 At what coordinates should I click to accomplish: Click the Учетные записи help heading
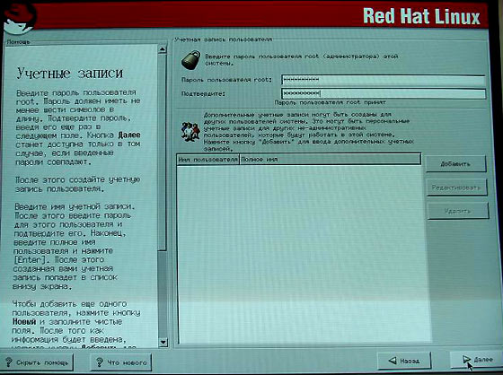70,74
